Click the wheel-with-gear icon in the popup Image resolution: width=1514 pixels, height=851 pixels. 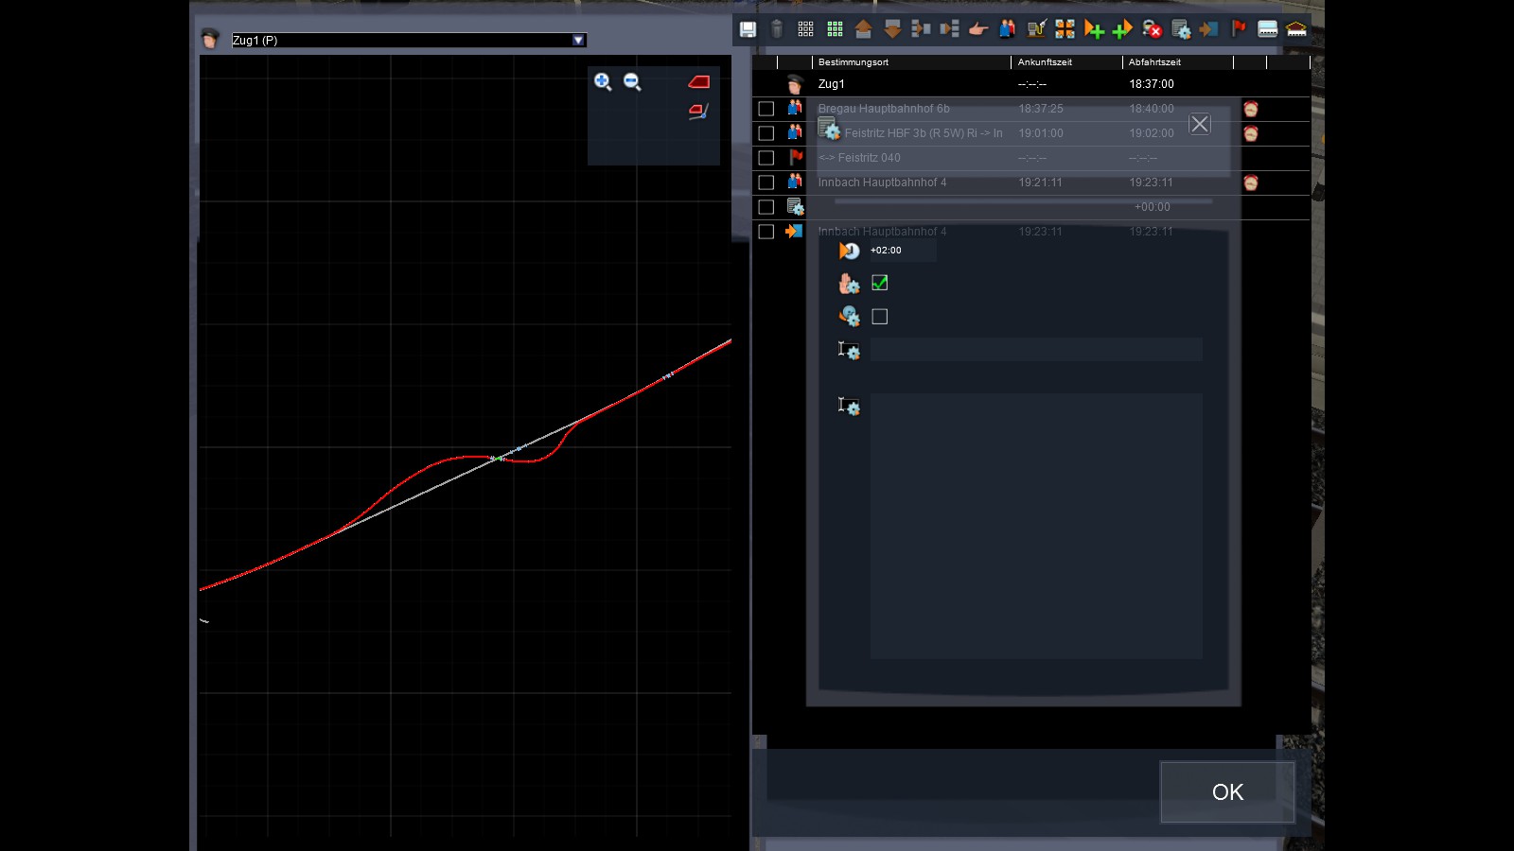click(x=849, y=317)
